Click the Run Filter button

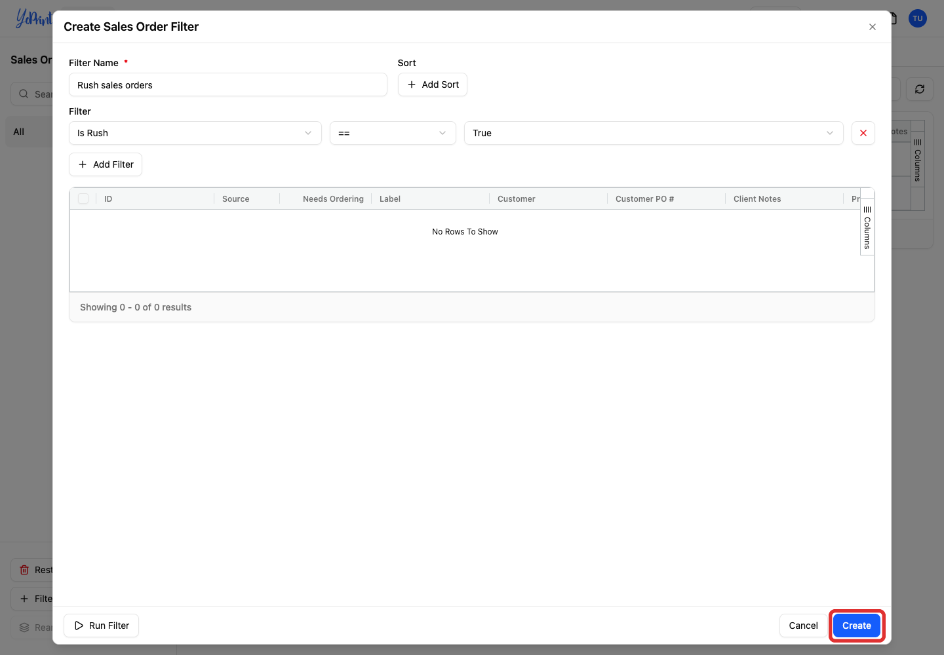[102, 626]
